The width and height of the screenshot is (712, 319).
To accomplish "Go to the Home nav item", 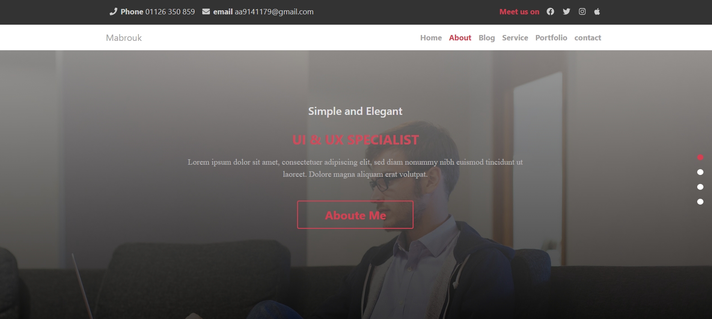I will (431, 38).
